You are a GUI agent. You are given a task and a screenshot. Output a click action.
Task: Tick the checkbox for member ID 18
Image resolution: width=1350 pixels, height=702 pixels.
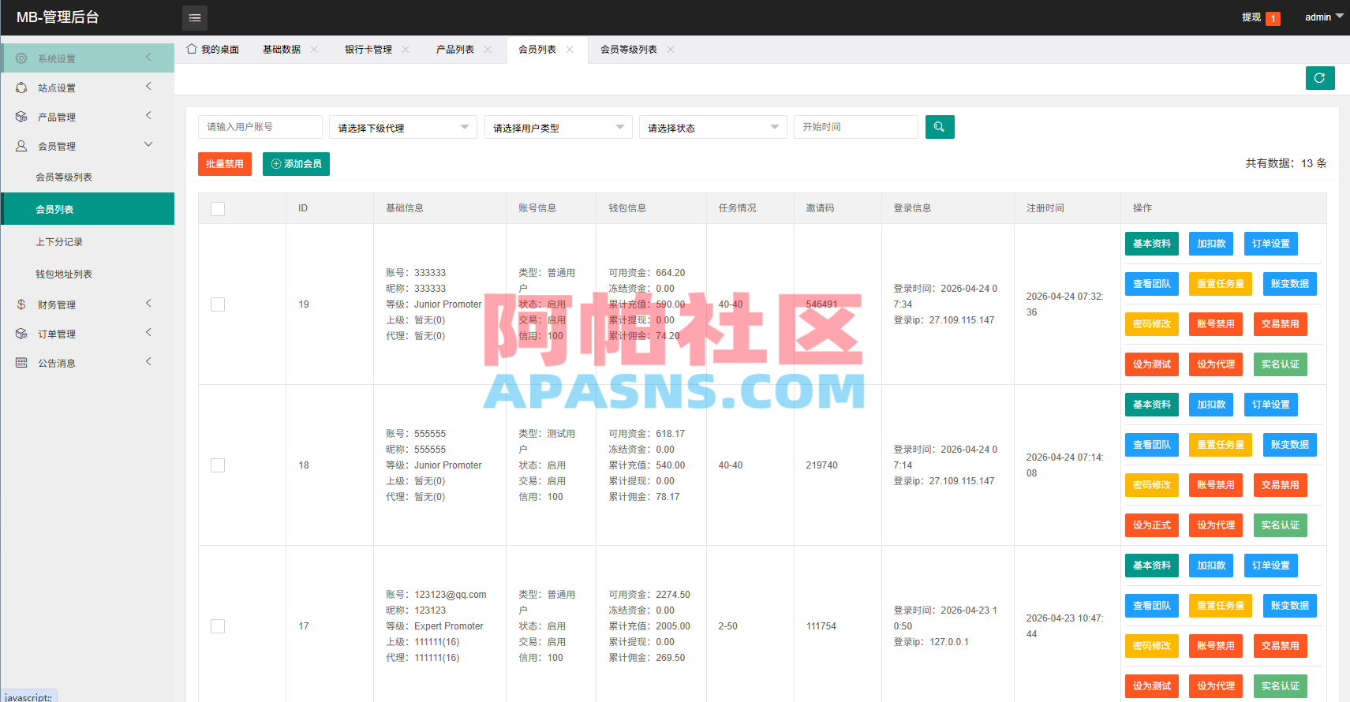point(218,465)
